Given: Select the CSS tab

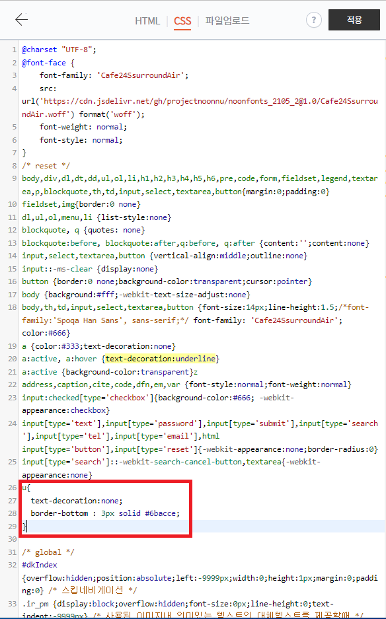Looking at the screenshot, I should point(182,21).
